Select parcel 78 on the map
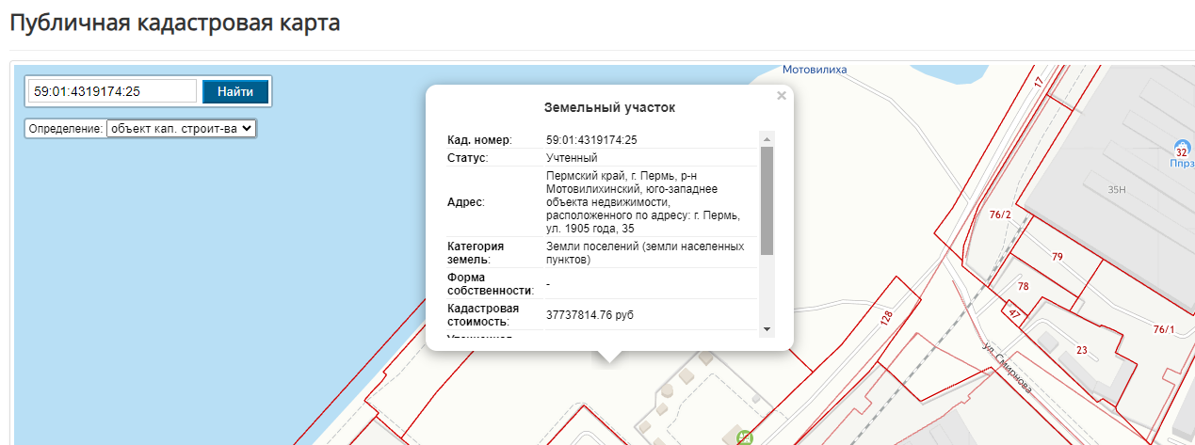Screen dimensions: 1195x445 (x=1024, y=286)
